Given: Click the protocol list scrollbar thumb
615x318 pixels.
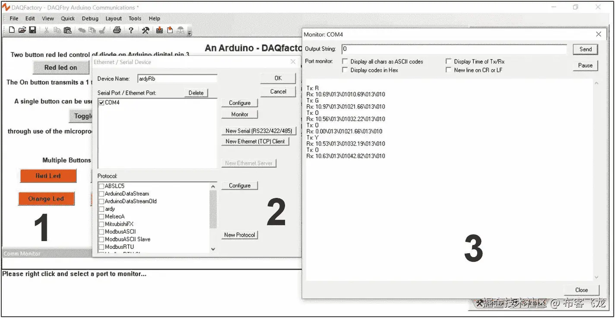Looking at the screenshot, I should [213, 209].
